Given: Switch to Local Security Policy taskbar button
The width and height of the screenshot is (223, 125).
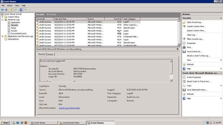Looking at the screenshot, I should point(72,123).
